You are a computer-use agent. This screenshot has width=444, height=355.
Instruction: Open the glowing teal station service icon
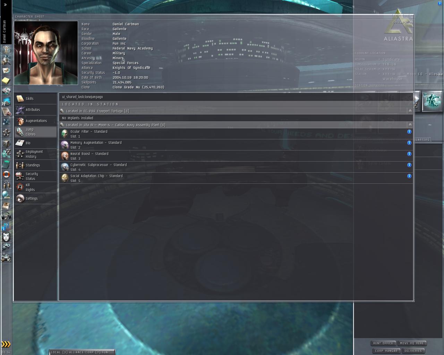(x=432, y=101)
